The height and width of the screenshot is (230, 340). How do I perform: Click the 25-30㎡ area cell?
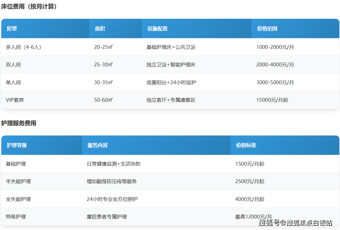coord(103,65)
